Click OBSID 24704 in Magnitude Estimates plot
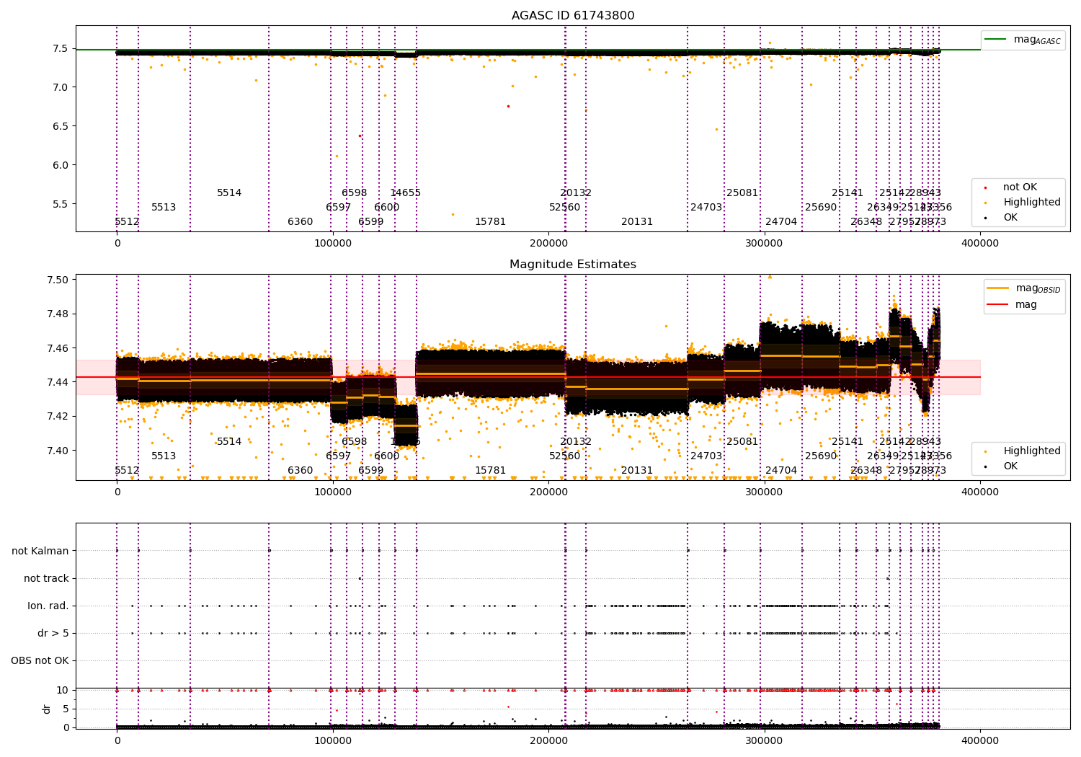Image resolution: width=1081 pixels, height=757 pixels. tap(781, 470)
